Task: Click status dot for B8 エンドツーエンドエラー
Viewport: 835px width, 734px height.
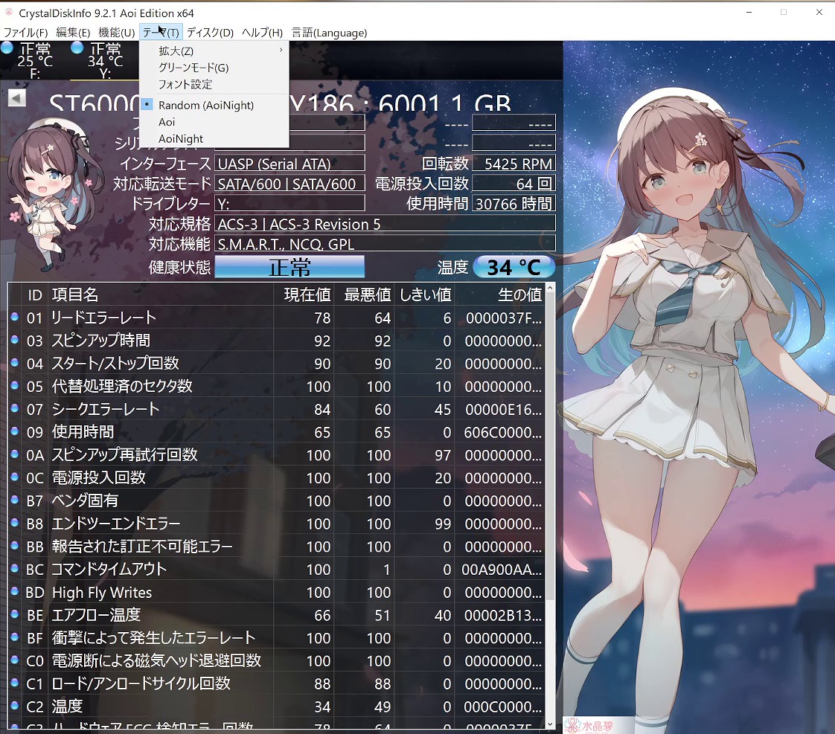Action: click(15, 523)
